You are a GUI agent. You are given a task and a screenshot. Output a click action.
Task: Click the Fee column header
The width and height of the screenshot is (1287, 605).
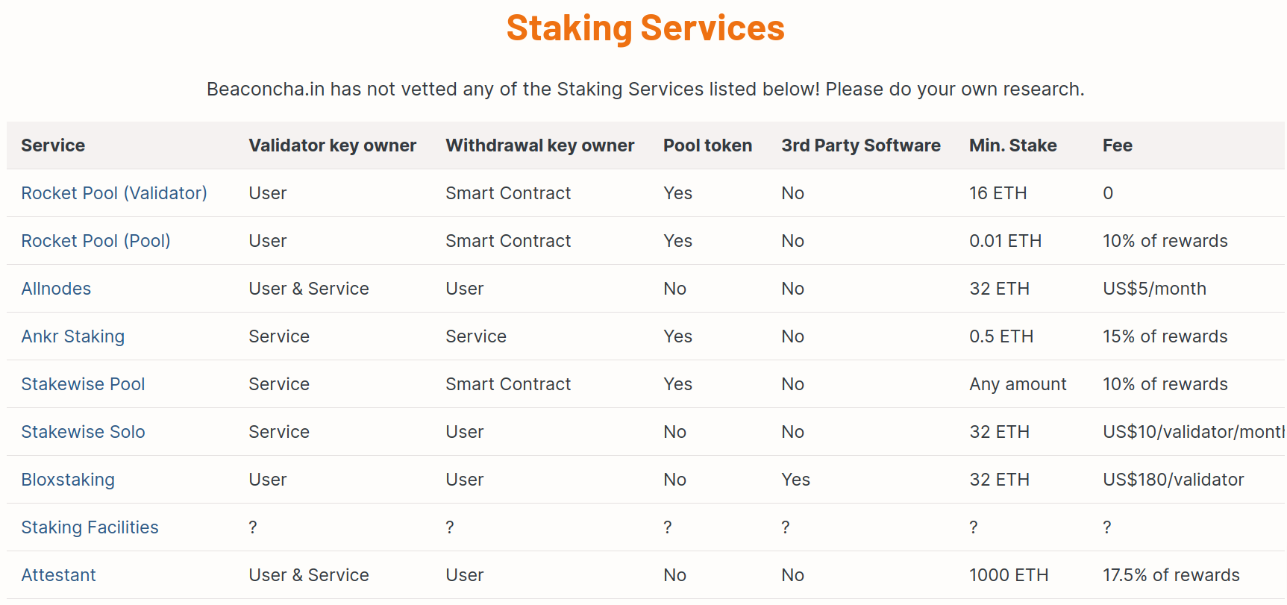pos(1117,145)
